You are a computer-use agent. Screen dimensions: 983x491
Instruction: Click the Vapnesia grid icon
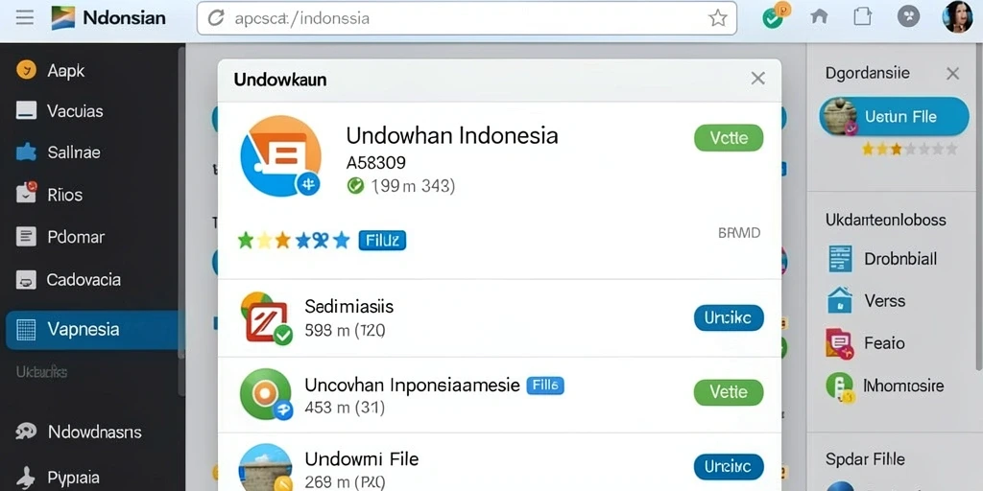click(x=26, y=330)
